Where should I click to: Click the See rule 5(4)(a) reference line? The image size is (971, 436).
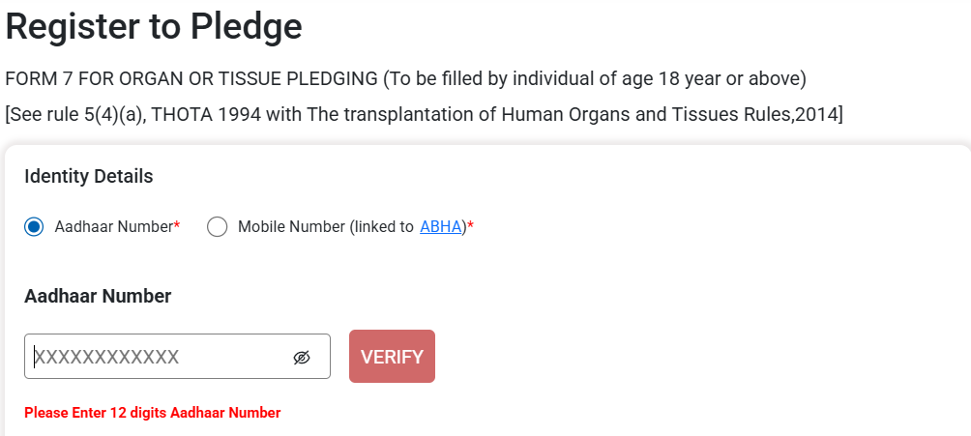coord(425,115)
